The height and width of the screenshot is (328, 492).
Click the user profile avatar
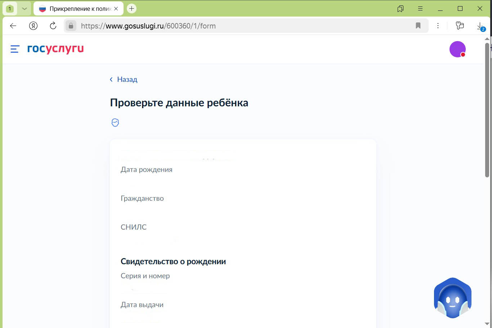(x=457, y=49)
